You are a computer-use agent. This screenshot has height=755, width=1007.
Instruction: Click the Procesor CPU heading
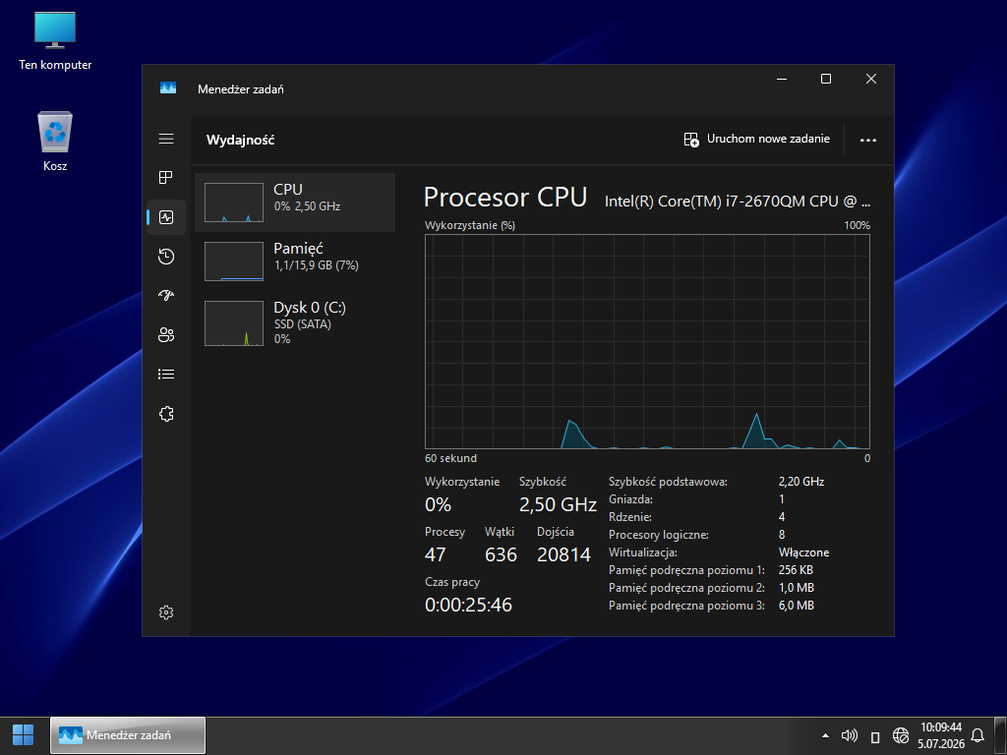coord(505,197)
